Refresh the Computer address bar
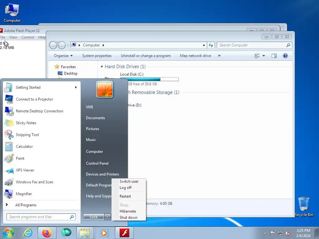The image size is (319, 239). pyautogui.click(x=211, y=45)
